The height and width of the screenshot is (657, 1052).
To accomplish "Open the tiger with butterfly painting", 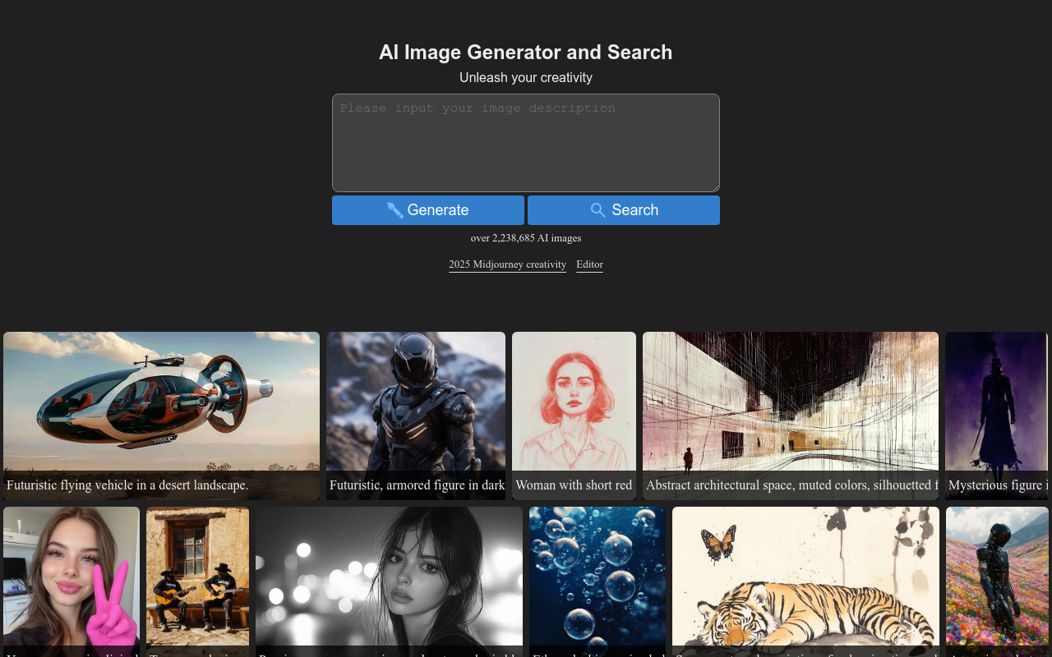I will click(x=805, y=581).
